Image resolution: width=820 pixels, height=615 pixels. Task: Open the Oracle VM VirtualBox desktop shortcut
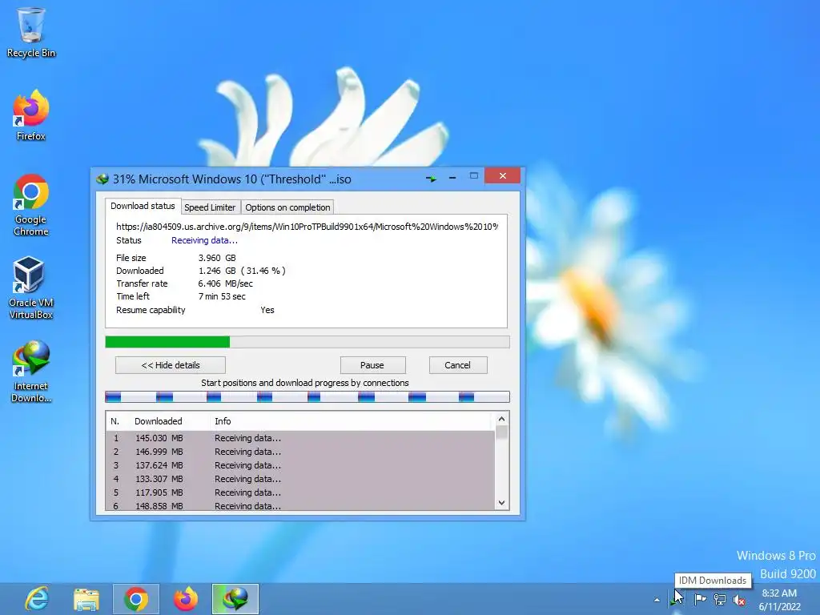tap(31, 287)
